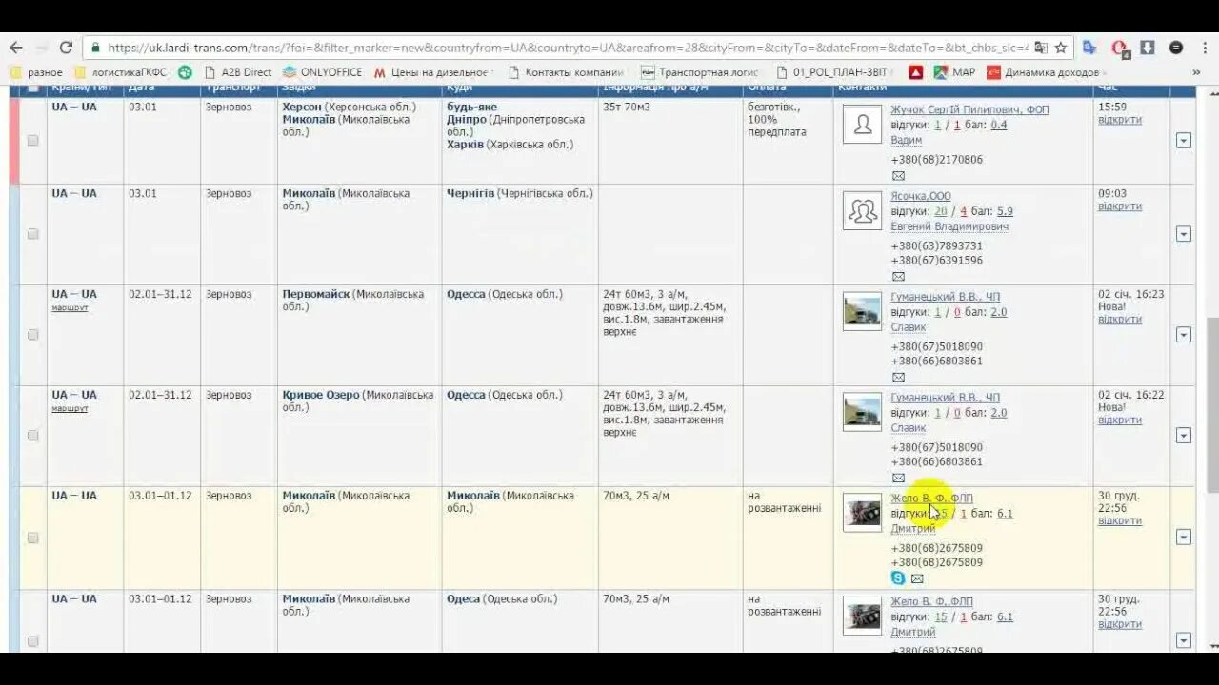Screen dimensions: 1219x685
Task: Click phone number +380(68)2170806
Action: [936, 160]
